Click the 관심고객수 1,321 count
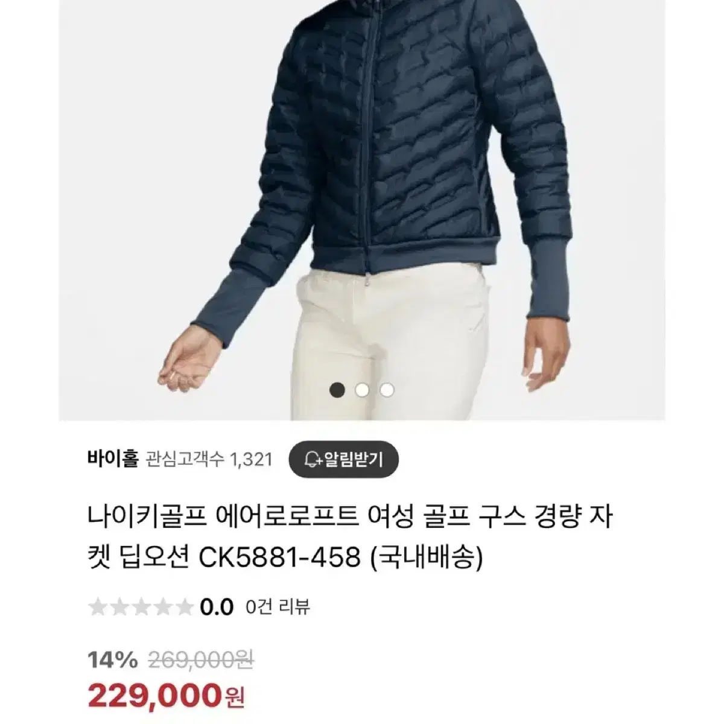 click(209, 461)
